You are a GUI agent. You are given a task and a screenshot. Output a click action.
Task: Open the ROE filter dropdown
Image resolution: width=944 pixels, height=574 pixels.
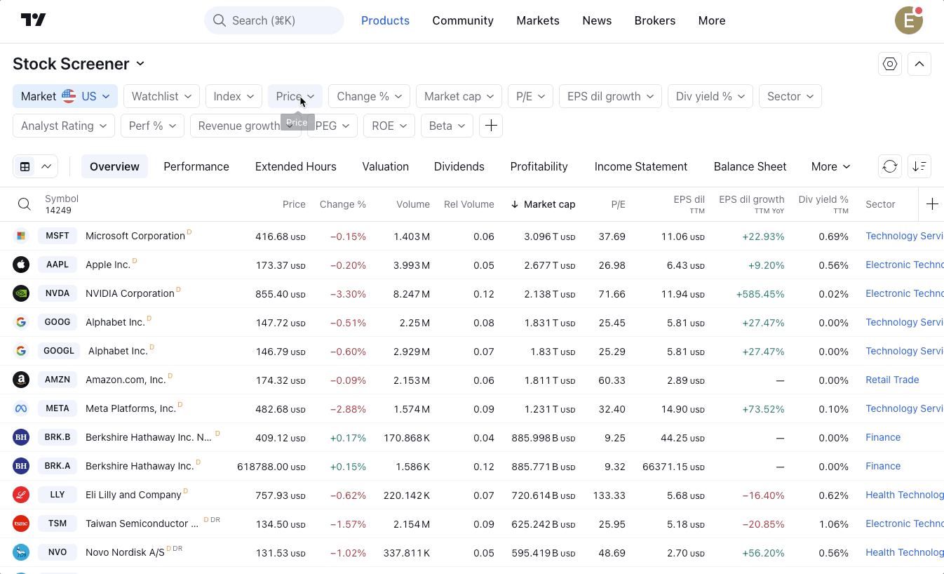click(x=389, y=126)
